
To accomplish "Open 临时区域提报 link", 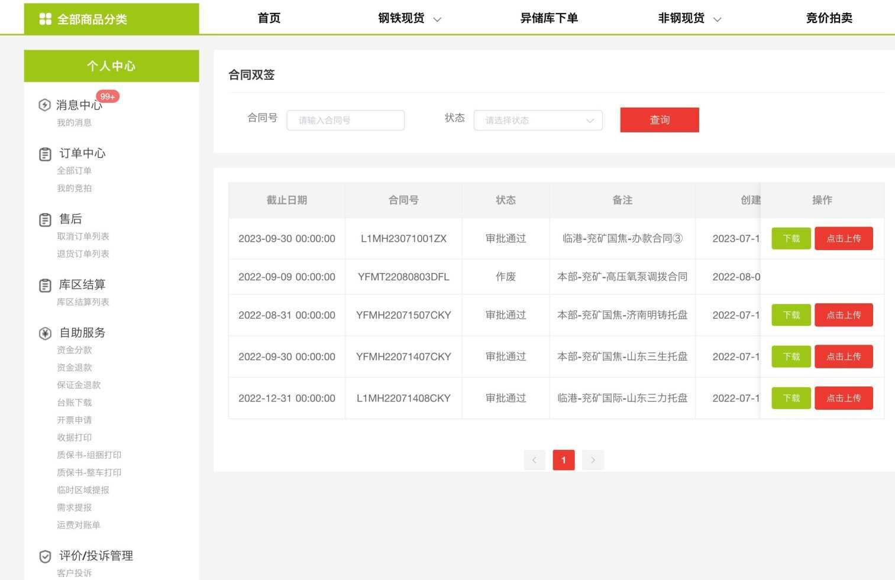I will point(83,490).
